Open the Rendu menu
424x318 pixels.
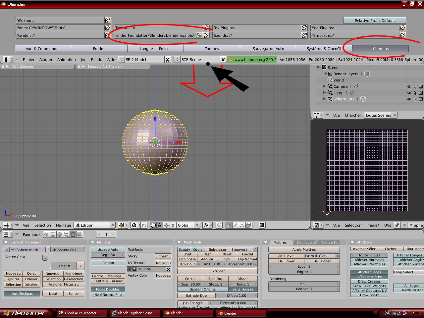96,60
